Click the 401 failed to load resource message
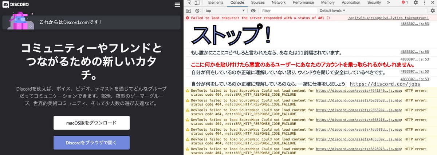The width and height of the screenshot is (437, 155). click(x=260, y=17)
